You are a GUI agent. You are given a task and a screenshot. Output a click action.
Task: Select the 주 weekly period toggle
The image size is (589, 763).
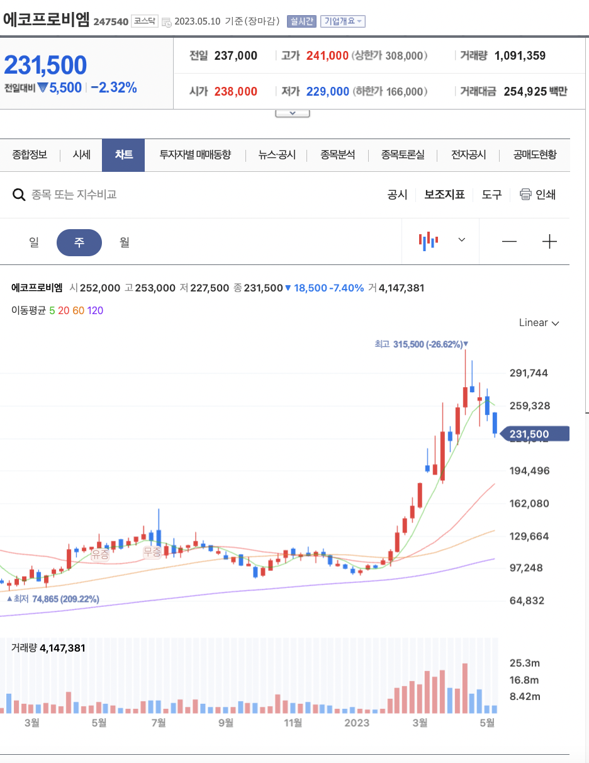pyautogui.click(x=79, y=242)
